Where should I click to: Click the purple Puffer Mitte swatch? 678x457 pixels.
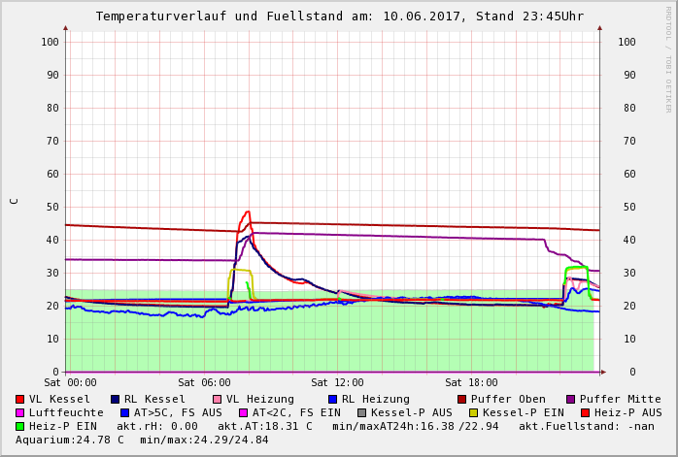(x=571, y=400)
